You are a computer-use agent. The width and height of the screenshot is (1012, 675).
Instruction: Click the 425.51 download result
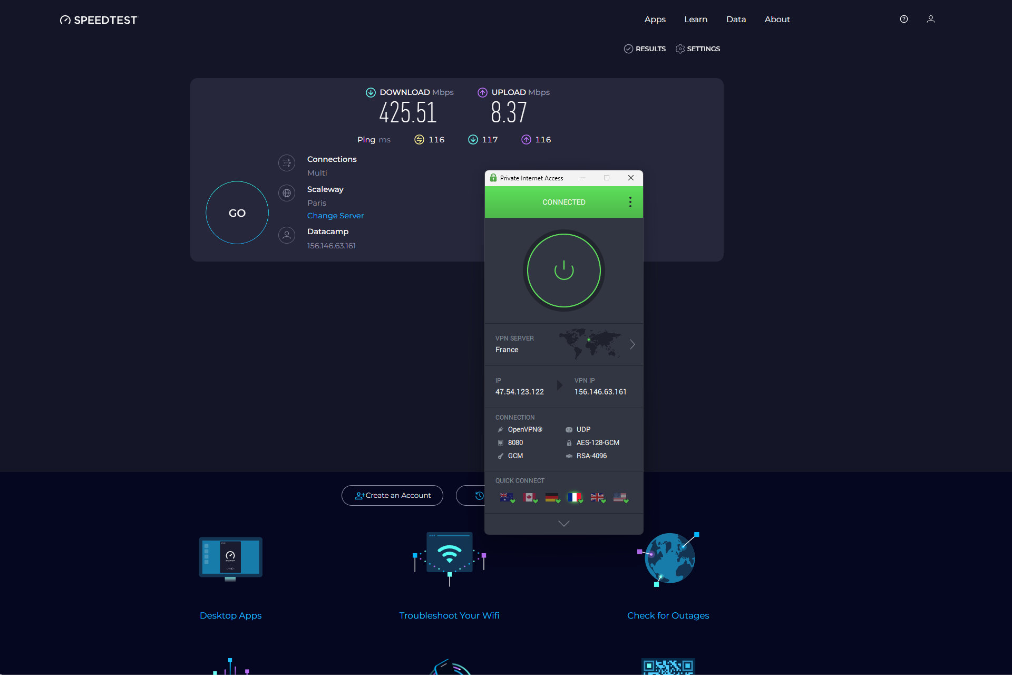point(408,112)
